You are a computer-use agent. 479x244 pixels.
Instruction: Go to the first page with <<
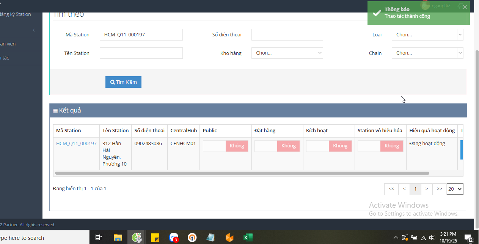391,189
